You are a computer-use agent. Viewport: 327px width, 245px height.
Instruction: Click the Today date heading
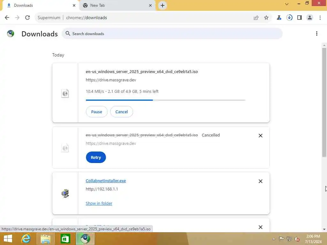click(58, 55)
